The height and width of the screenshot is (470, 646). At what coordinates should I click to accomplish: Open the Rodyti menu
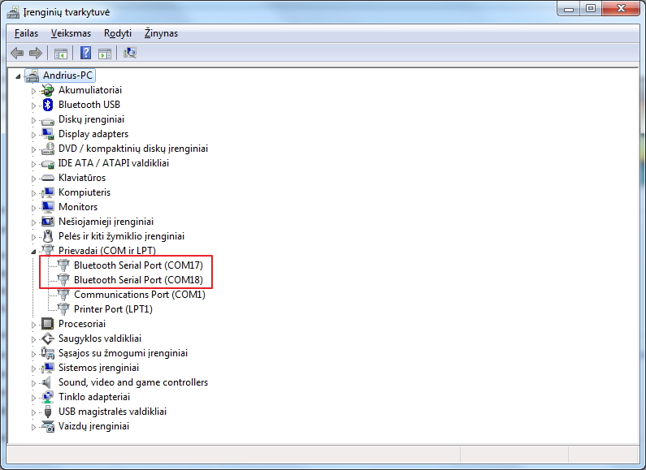pos(117,33)
